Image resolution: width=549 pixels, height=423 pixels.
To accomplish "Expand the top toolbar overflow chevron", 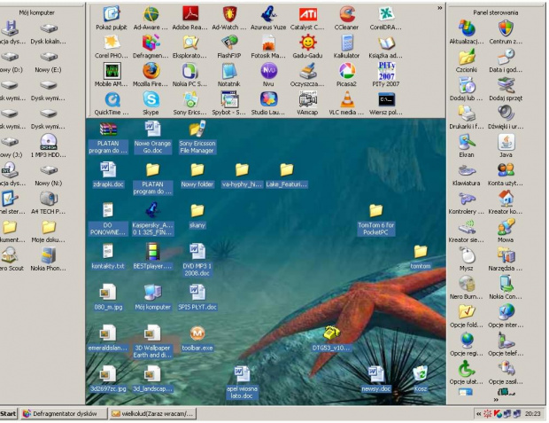I will click(440, 8).
